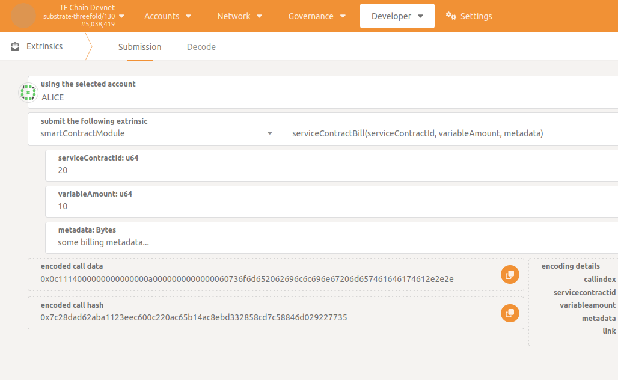Switch to the Decode tab

pos(201,47)
